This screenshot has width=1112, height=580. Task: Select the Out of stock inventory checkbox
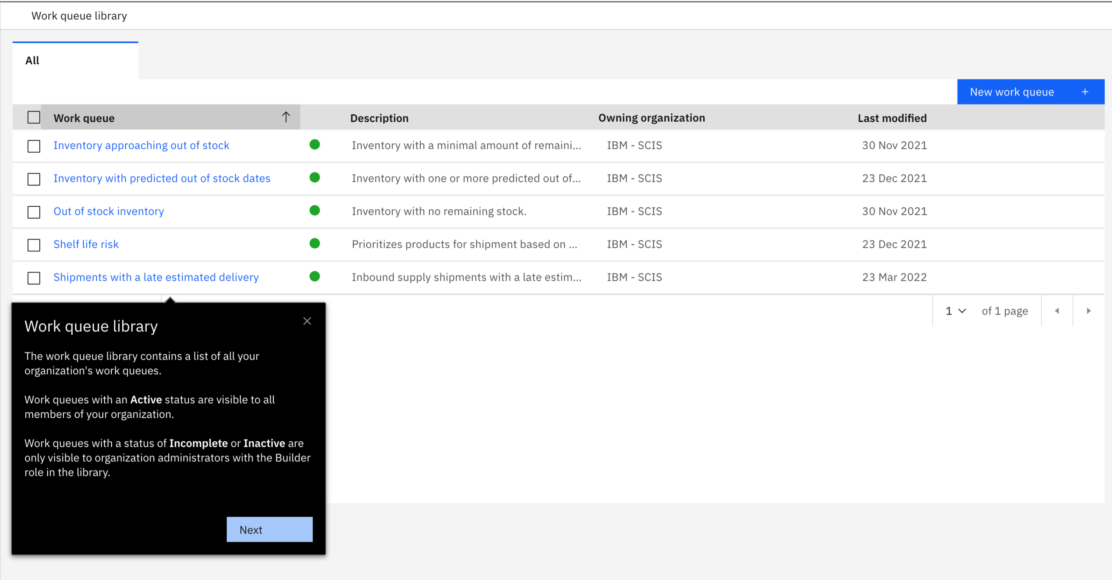[x=33, y=212]
